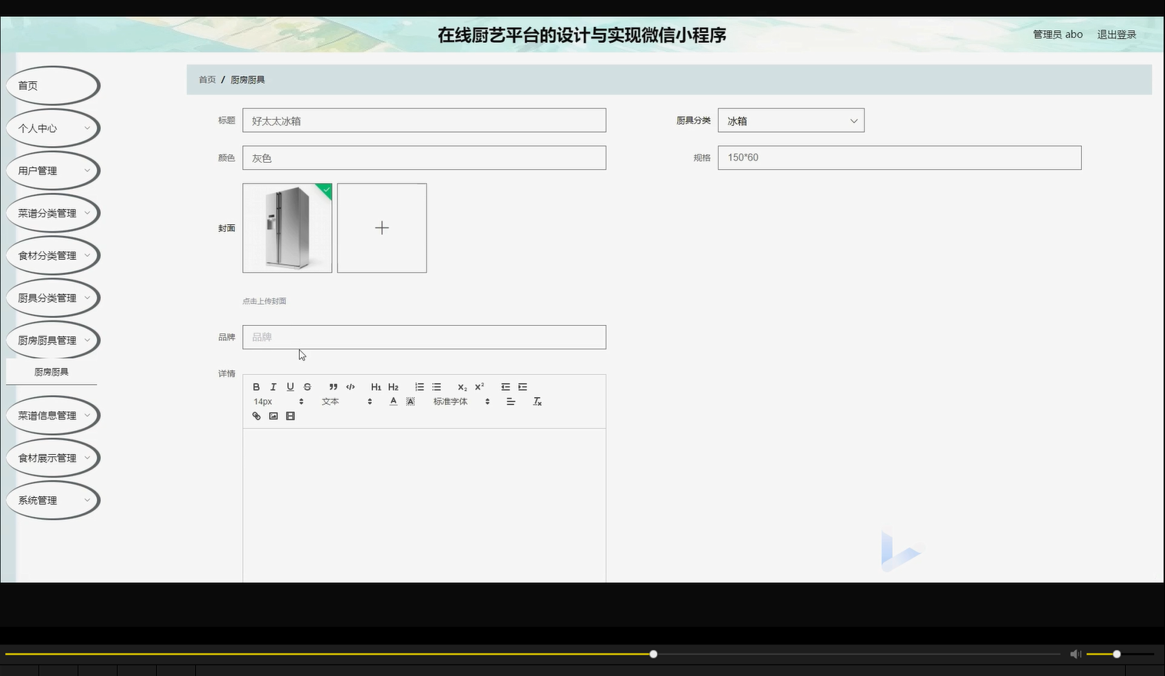Expand the 食材展示管理 sidebar menu
This screenshot has height=676, width=1165.
pyautogui.click(x=52, y=458)
